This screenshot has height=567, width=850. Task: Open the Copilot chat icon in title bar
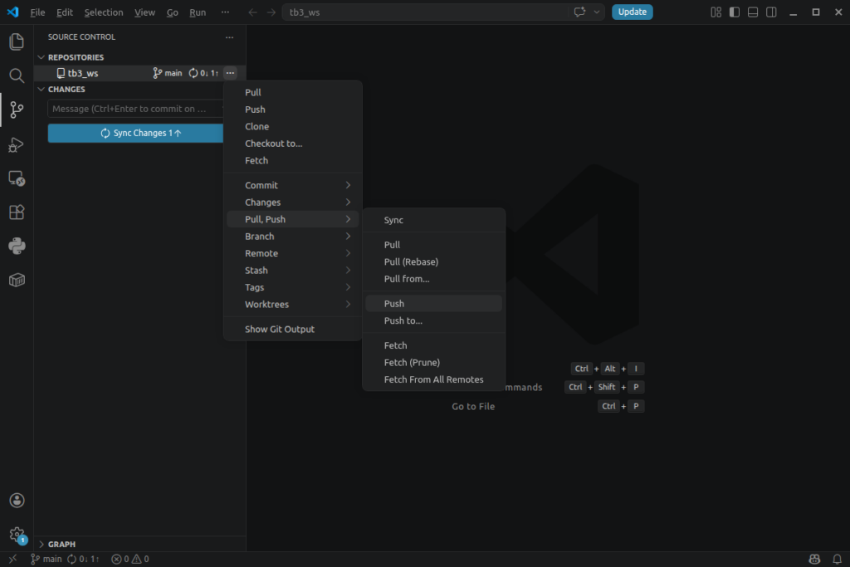tap(579, 12)
